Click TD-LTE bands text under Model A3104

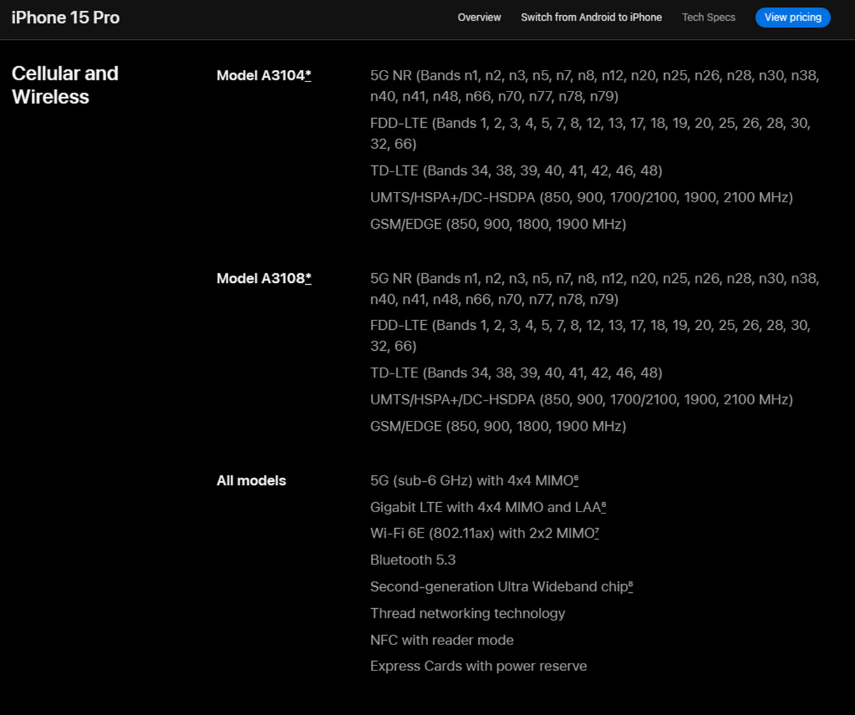516,170
